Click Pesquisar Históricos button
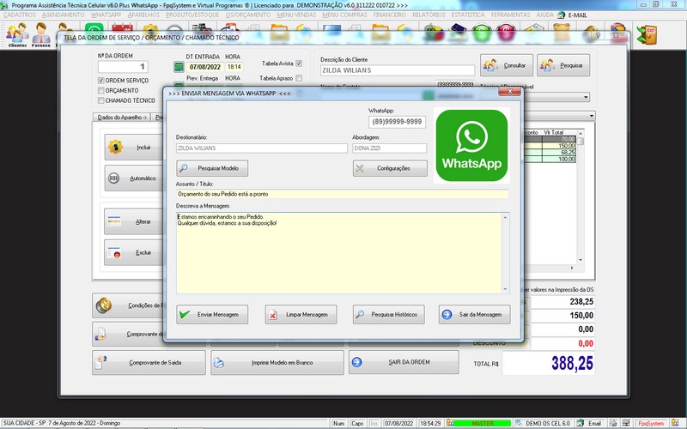The height and width of the screenshot is (429, 687). tap(389, 314)
